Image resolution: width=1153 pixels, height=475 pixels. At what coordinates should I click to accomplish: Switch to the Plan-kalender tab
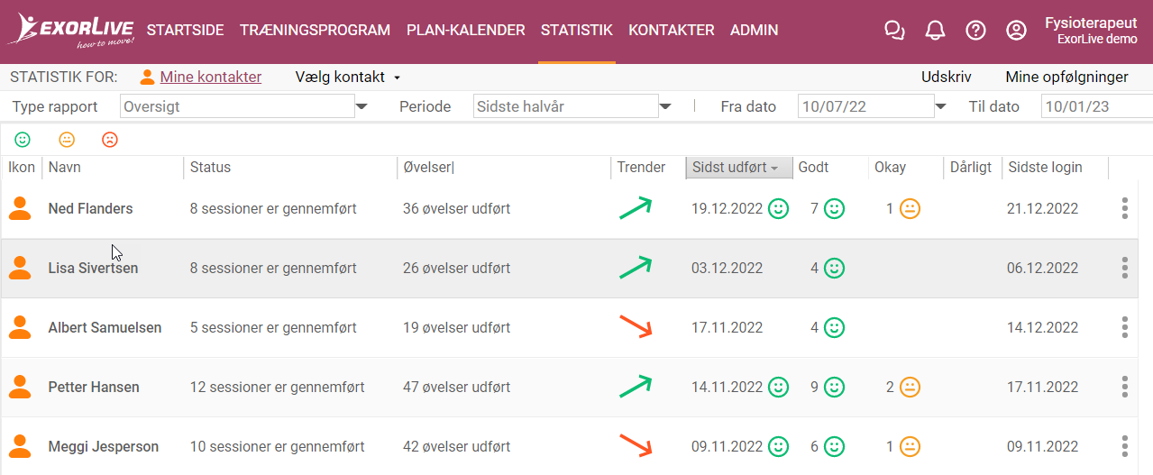(465, 30)
